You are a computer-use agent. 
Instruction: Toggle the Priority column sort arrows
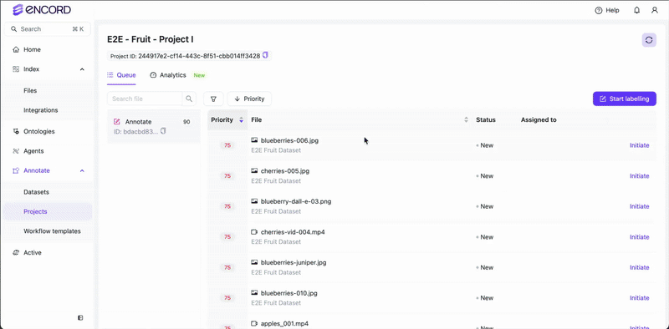[x=241, y=120]
